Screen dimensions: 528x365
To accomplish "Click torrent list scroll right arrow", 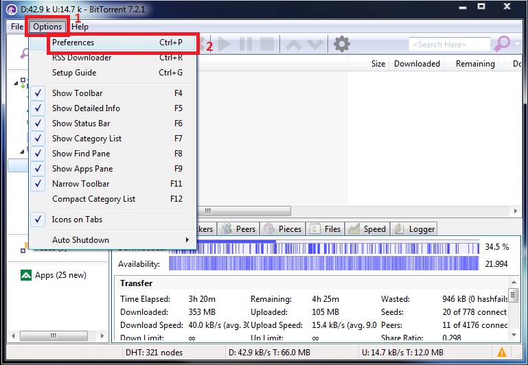I will pos(515,211).
